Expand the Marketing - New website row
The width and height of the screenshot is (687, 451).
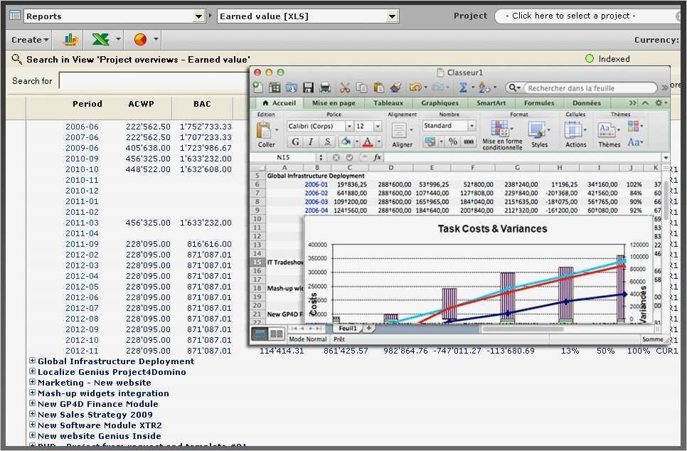(33, 382)
